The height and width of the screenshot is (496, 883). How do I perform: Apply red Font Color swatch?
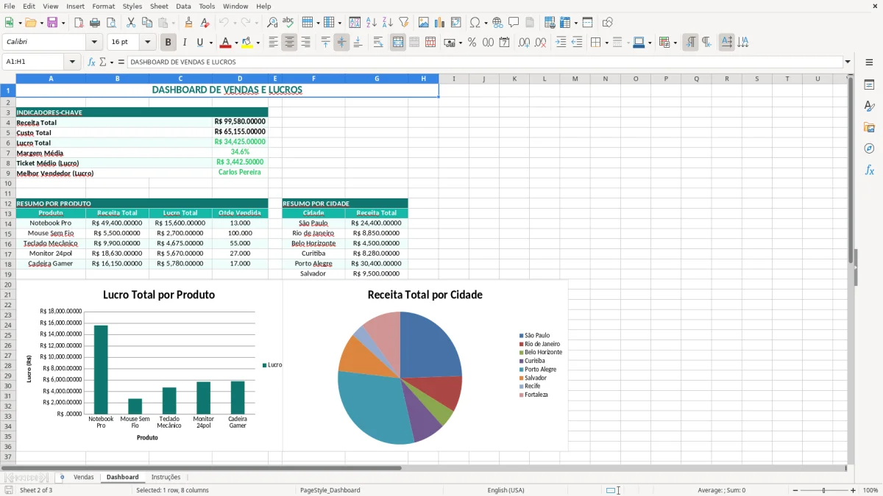point(226,43)
